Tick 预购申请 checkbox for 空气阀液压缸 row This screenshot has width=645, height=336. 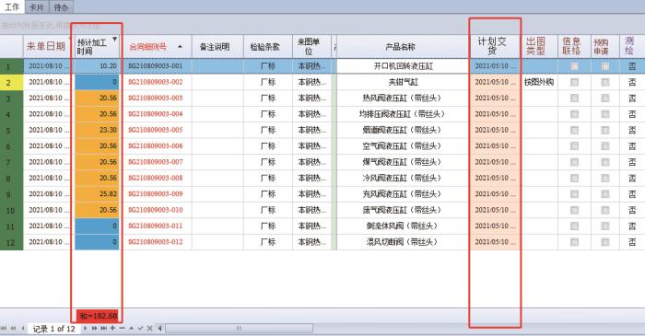coord(605,146)
